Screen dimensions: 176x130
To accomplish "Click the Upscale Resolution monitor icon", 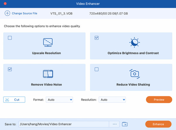I will click(x=48, y=42).
